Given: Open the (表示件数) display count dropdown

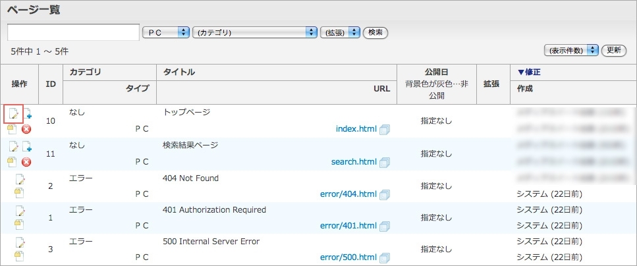Looking at the screenshot, I should [x=571, y=50].
